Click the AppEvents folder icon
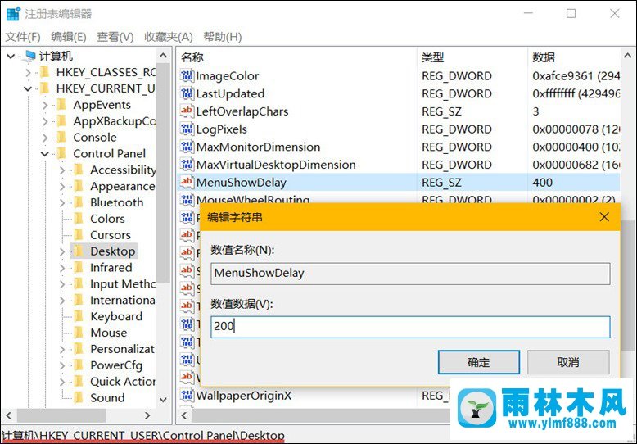 [x=61, y=105]
